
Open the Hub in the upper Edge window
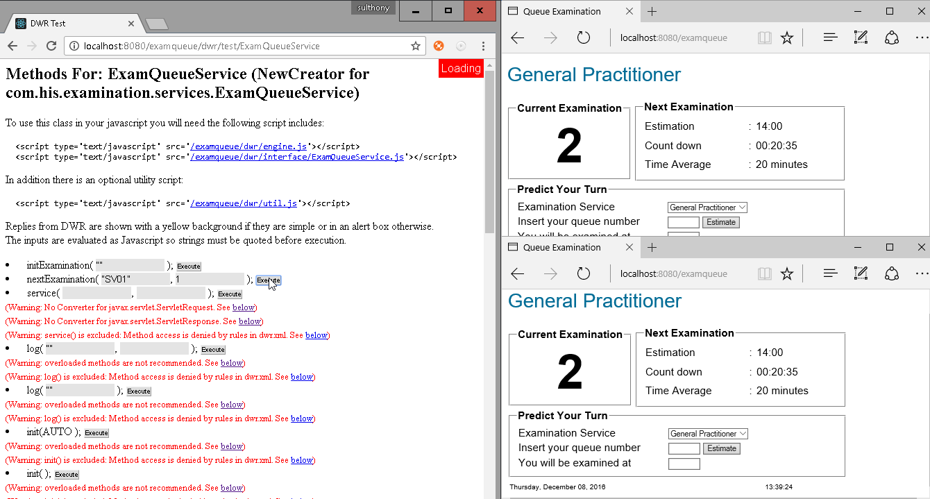[x=831, y=37]
